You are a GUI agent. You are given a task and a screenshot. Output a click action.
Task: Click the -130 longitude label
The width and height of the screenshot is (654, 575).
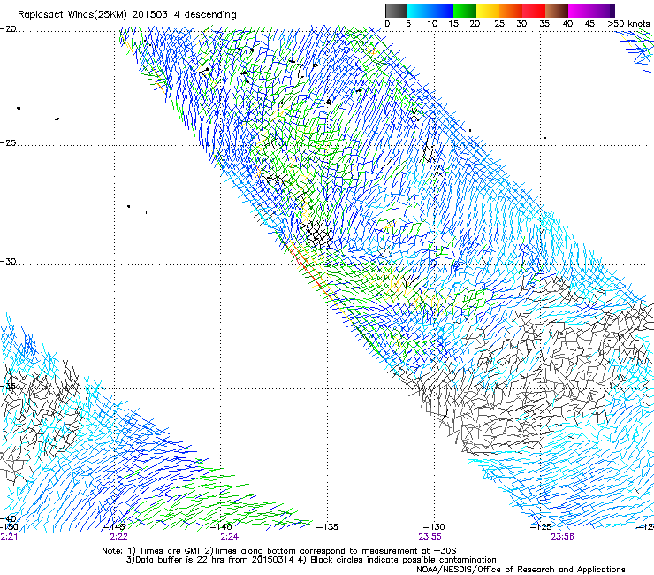[434, 527]
